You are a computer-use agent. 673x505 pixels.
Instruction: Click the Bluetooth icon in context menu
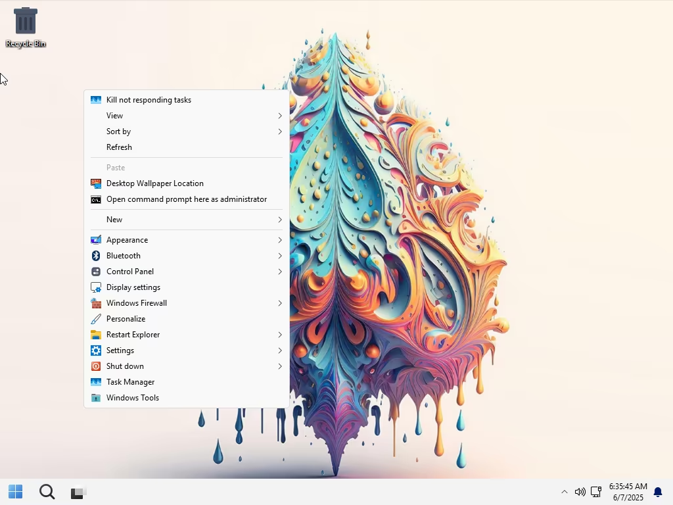point(96,256)
